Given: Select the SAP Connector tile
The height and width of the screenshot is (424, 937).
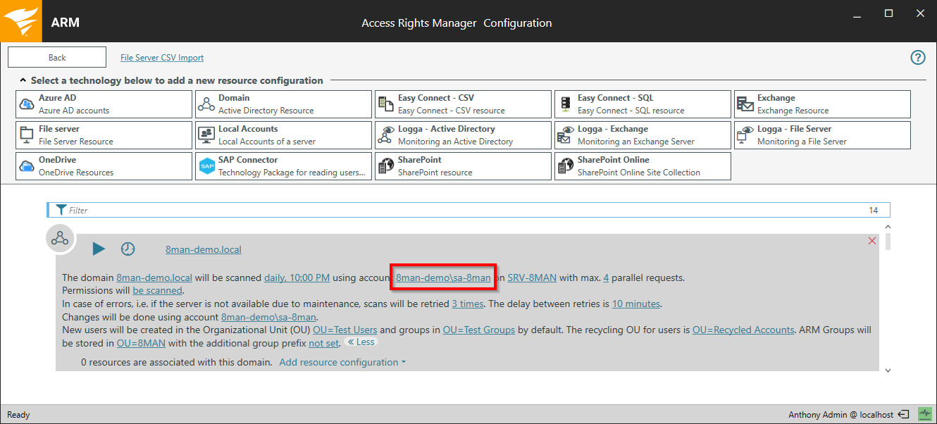Looking at the screenshot, I should pyautogui.click(x=283, y=166).
